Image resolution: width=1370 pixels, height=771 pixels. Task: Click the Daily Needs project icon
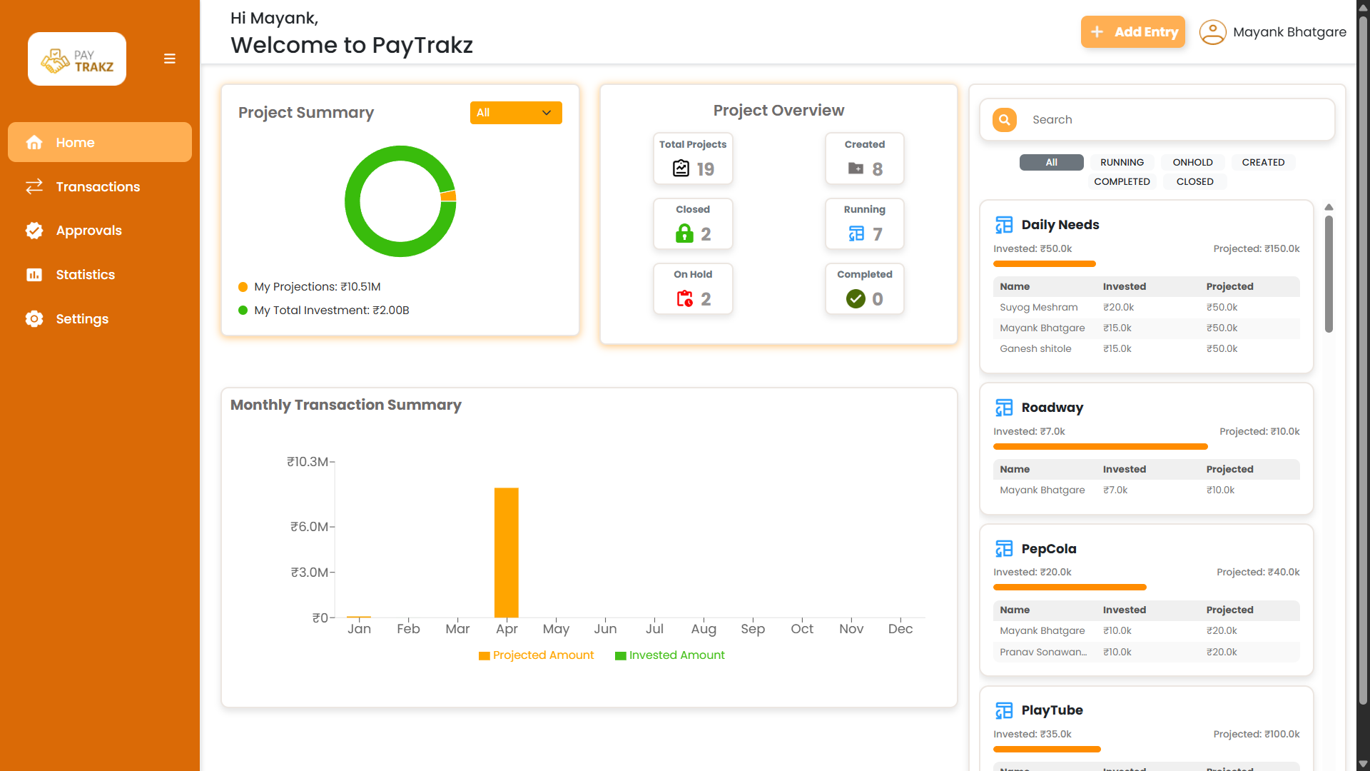[1004, 225]
